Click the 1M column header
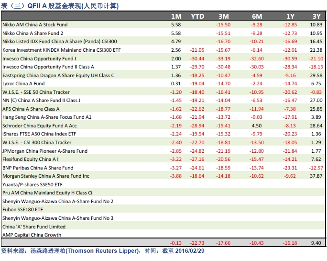The width and height of the screenshot is (327, 261). point(176,16)
